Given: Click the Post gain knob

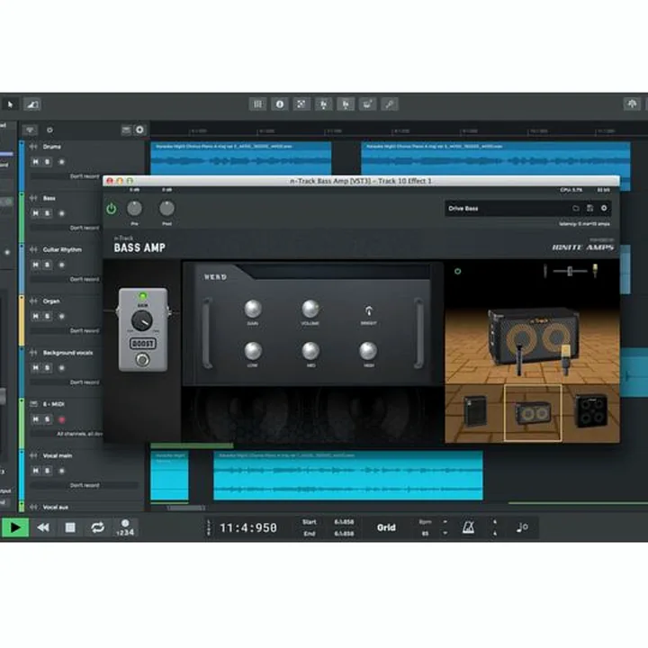Looking at the screenshot, I should (167, 209).
